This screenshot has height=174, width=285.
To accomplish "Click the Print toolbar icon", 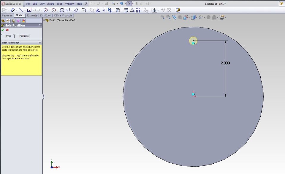I will click(114, 4).
